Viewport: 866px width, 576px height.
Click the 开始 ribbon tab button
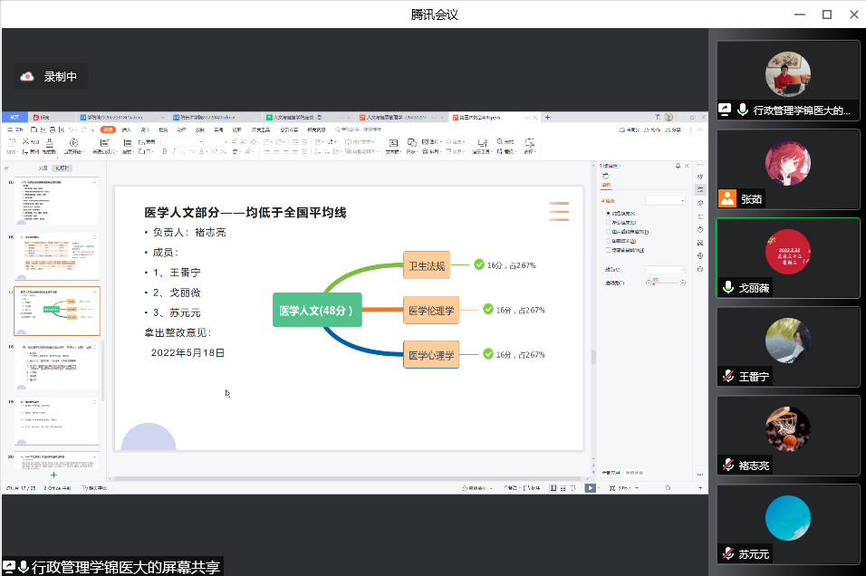tap(108, 130)
